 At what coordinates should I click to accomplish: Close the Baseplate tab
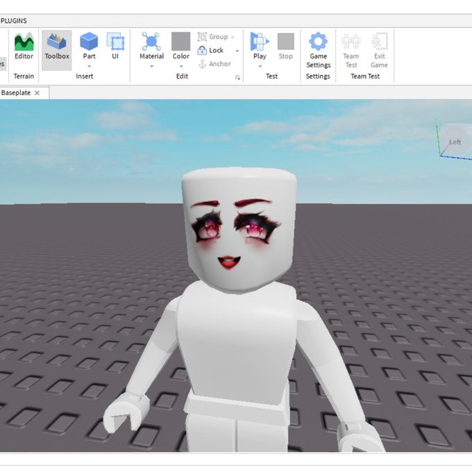(37, 93)
